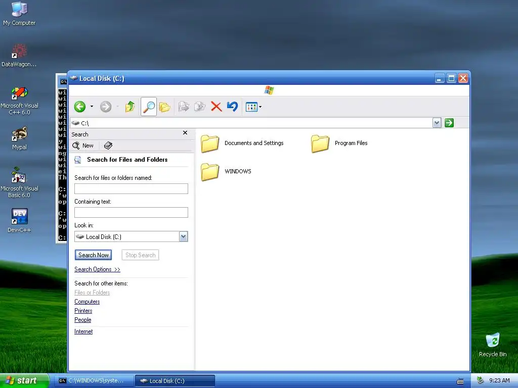Image resolution: width=518 pixels, height=388 pixels.
Task: Click the Safely Remove Hardware tray icon
Action: coord(481,380)
